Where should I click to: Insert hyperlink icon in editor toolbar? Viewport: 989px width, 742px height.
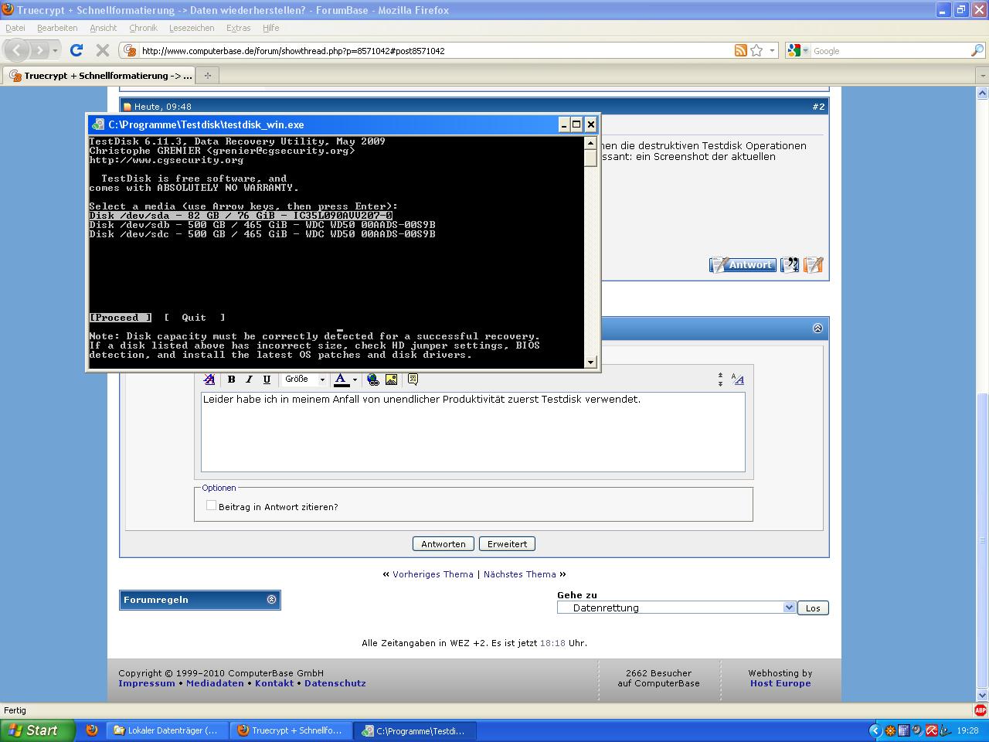pyautogui.click(x=373, y=379)
